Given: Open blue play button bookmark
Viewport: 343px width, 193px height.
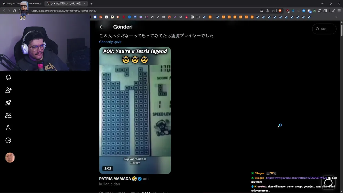Looking at the screenshot, I should pos(129,17).
